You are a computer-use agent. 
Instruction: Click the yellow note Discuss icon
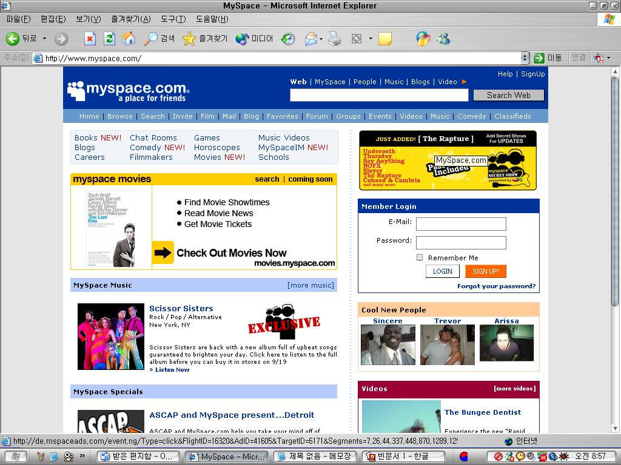(x=384, y=39)
